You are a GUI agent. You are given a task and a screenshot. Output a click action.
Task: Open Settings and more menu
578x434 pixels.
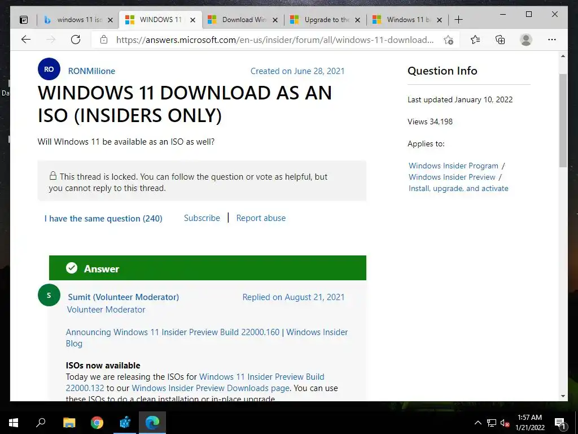552,40
